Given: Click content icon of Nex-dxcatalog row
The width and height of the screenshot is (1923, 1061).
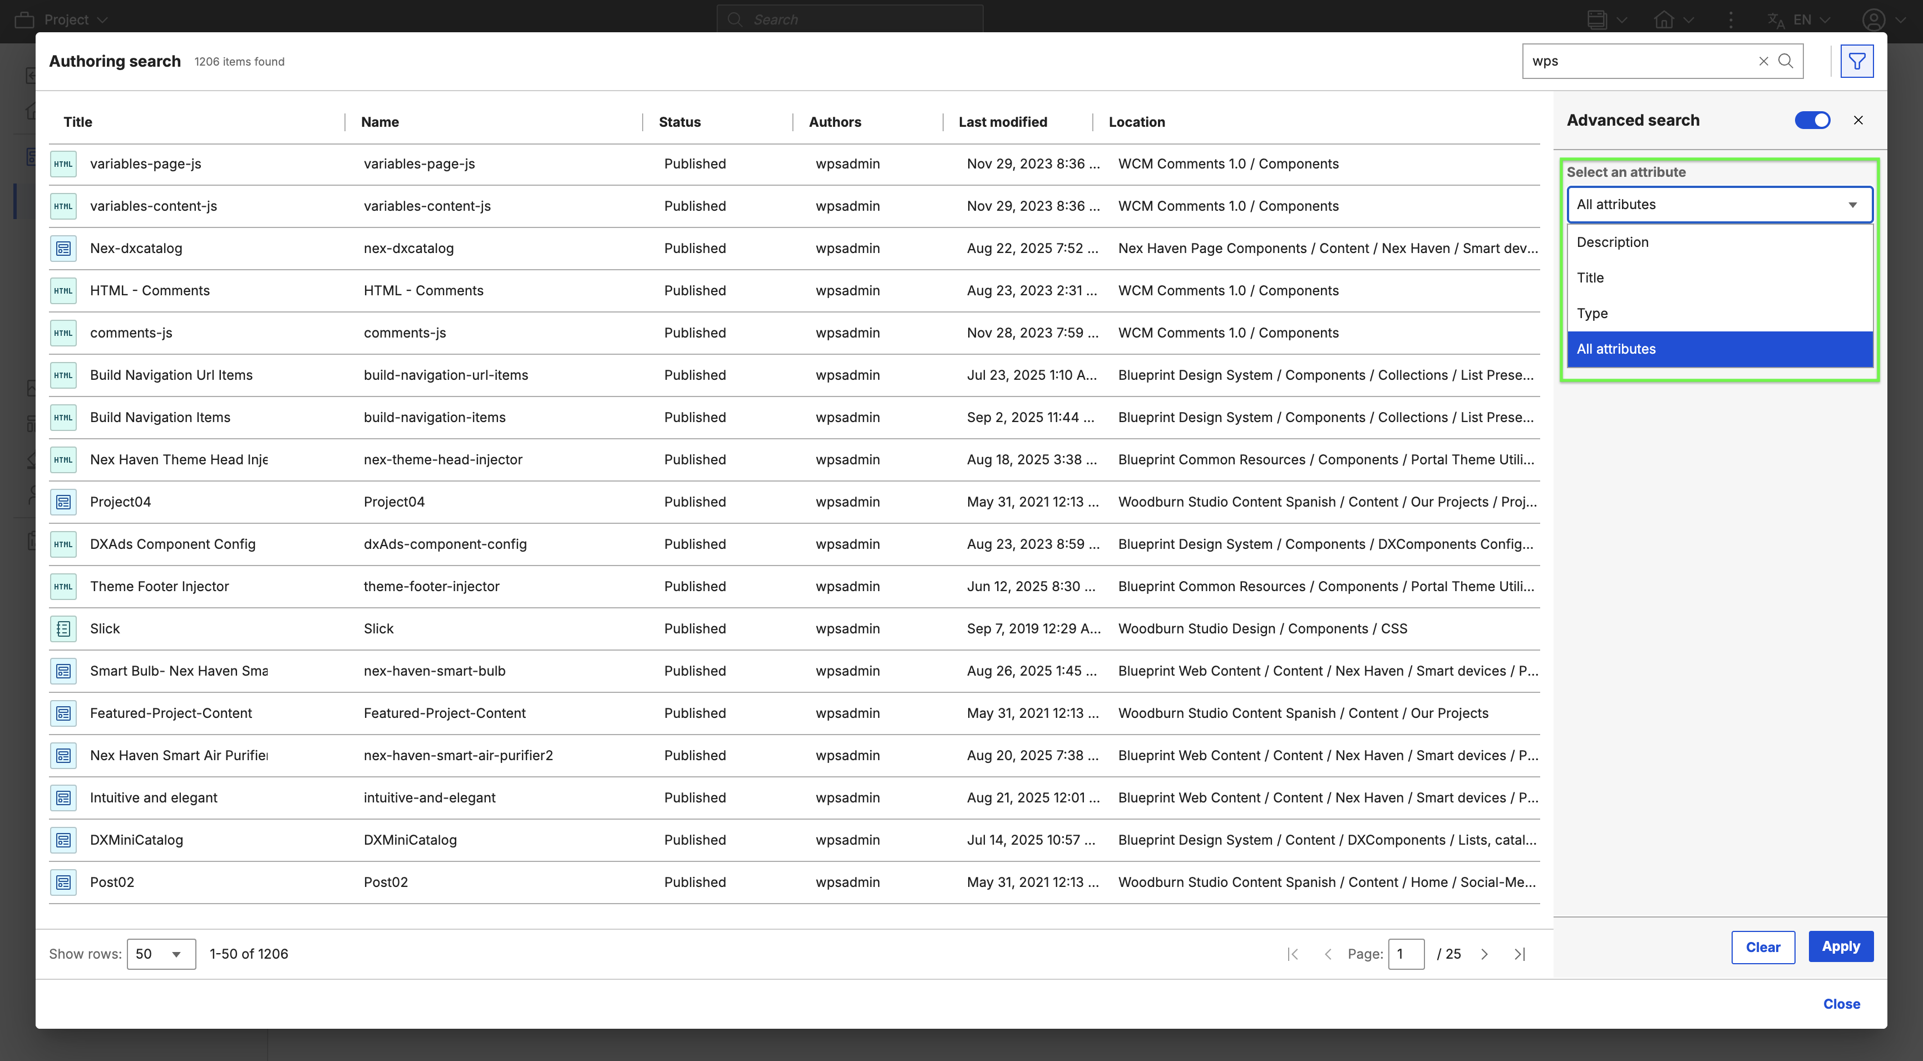Looking at the screenshot, I should tap(63, 249).
